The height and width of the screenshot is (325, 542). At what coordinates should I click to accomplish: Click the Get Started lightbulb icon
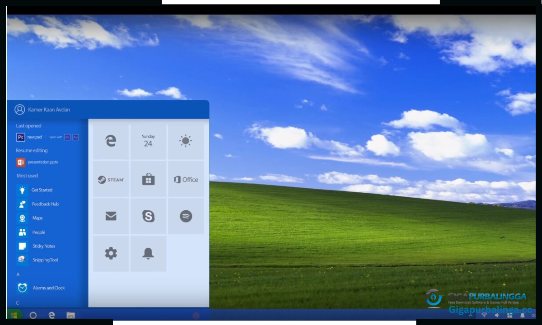[x=22, y=190]
